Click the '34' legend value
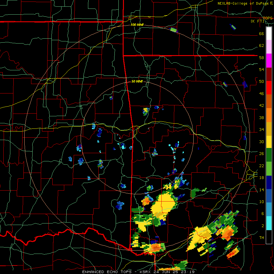The image size is (274, 274). [262, 130]
